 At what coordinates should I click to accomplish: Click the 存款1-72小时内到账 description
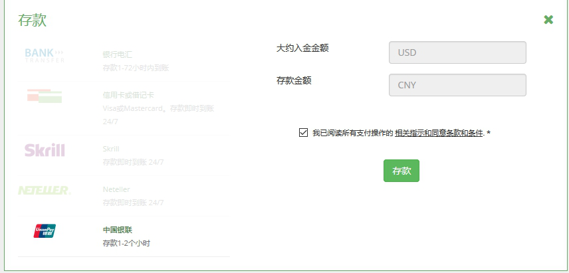tap(136, 68)
